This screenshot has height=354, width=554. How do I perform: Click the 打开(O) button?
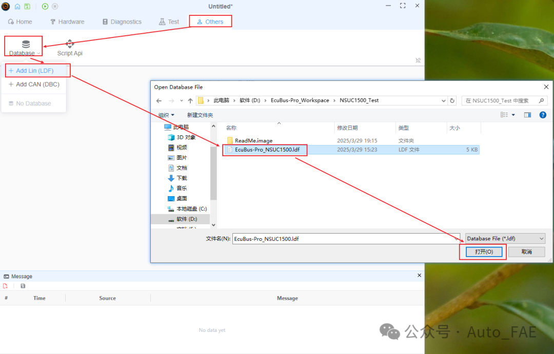click(484, 252)
